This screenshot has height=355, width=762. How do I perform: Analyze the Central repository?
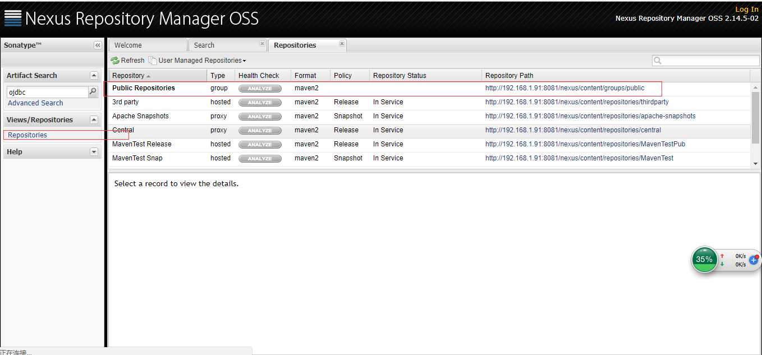tap(260, 131)
